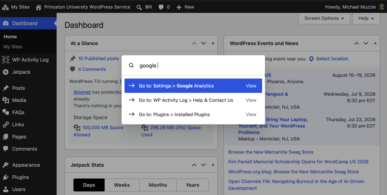
Task: Open My Sites network icon in admin bar
Action: (x=5, y=7)
